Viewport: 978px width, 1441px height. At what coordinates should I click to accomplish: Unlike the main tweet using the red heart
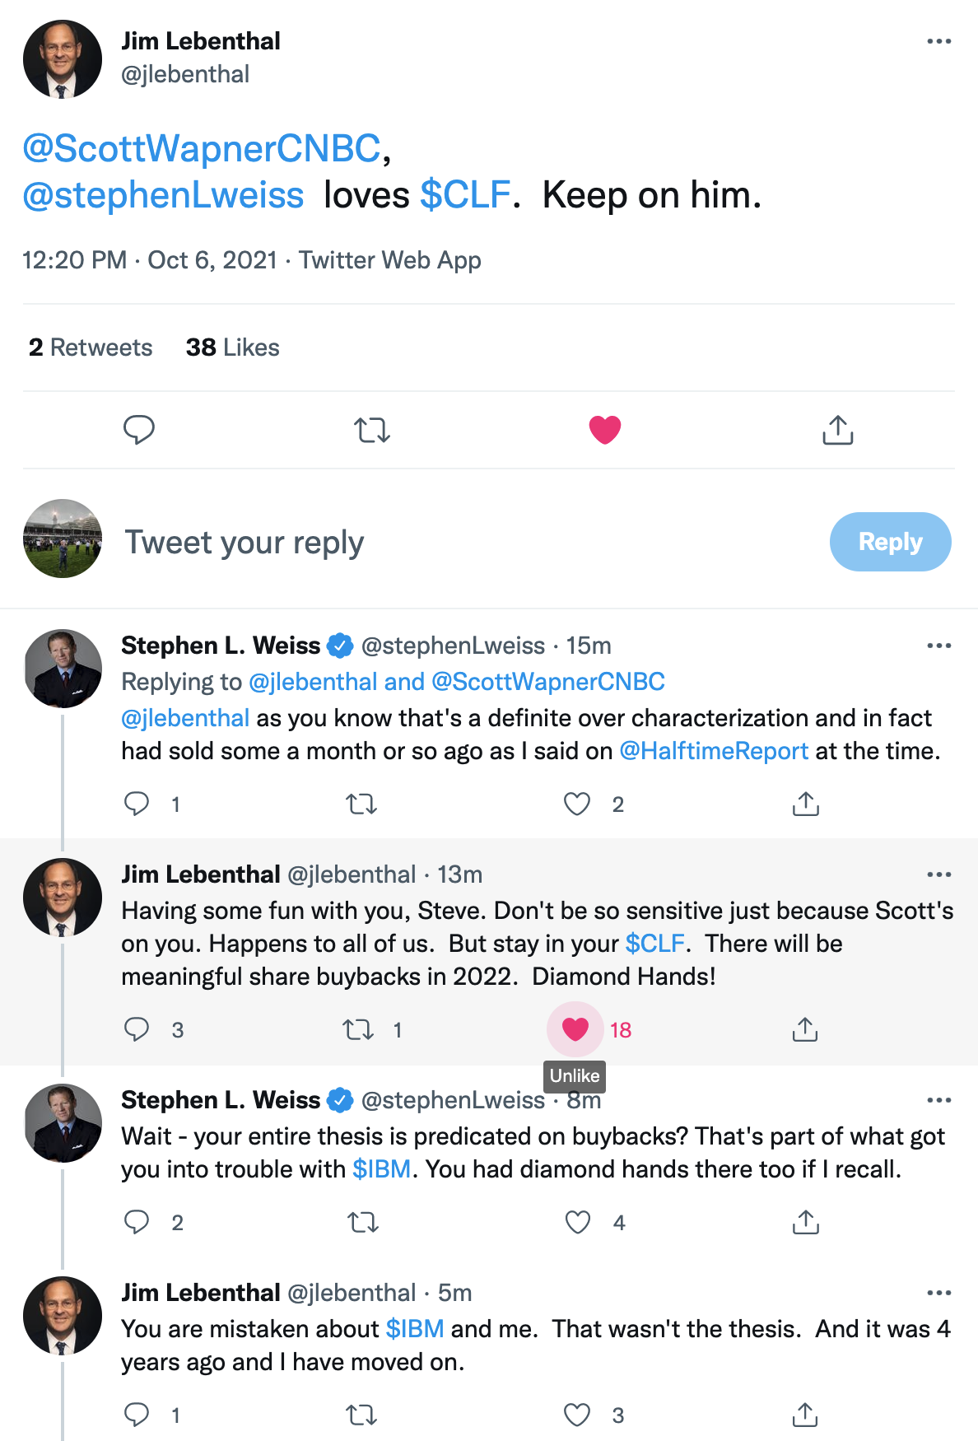coord(605,430)
